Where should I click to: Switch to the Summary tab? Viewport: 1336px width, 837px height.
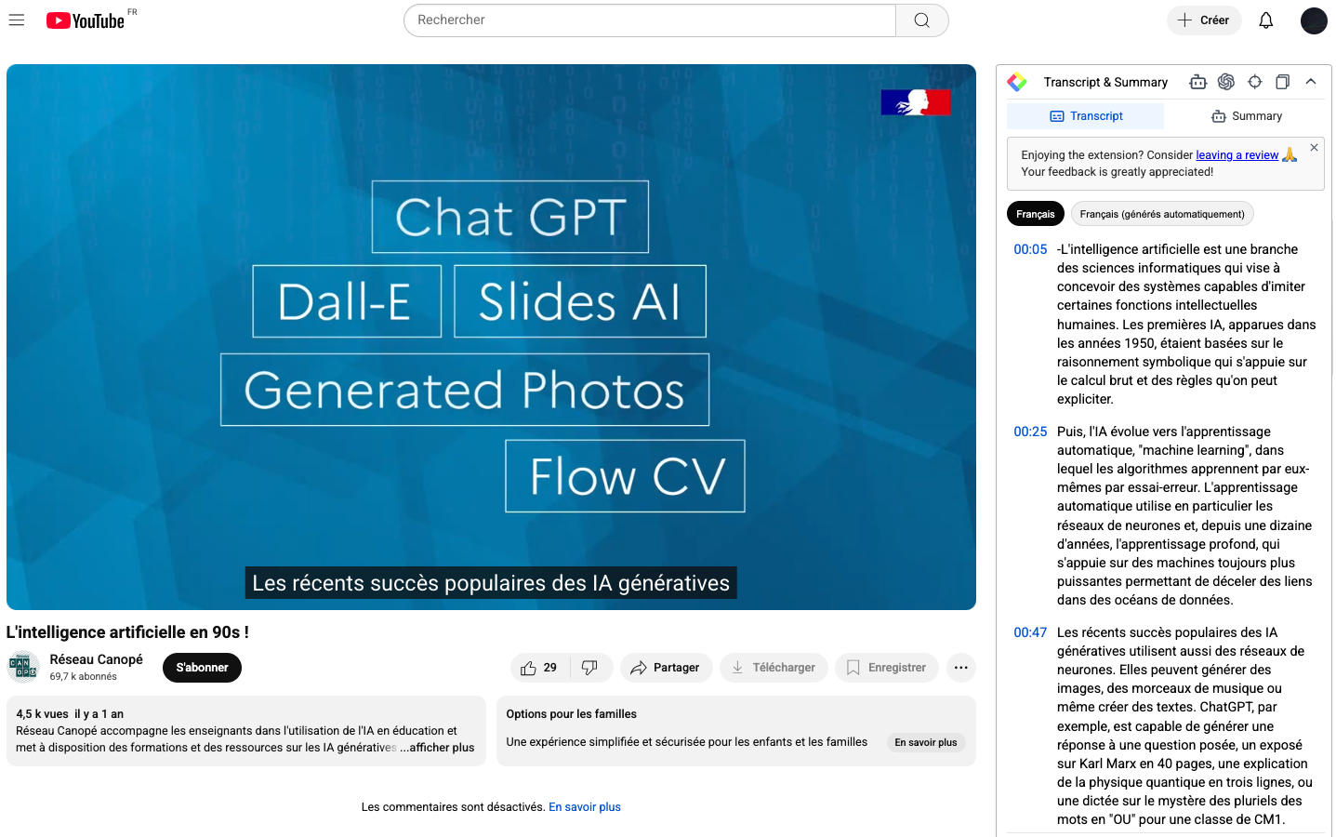(x=1246, y=116)
